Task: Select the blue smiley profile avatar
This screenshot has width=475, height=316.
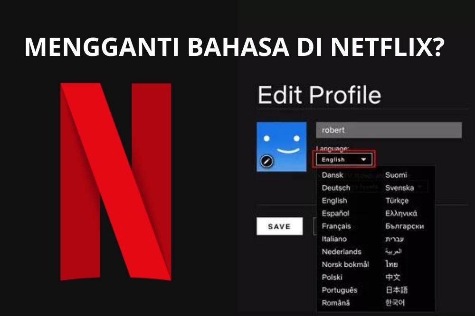Action: (x=281, y=147)
